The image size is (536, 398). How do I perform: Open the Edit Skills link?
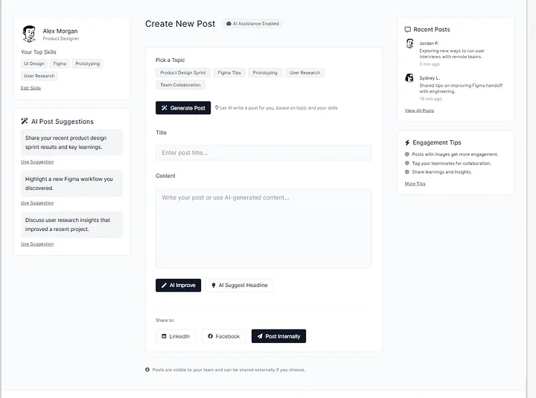pos(31,88)
